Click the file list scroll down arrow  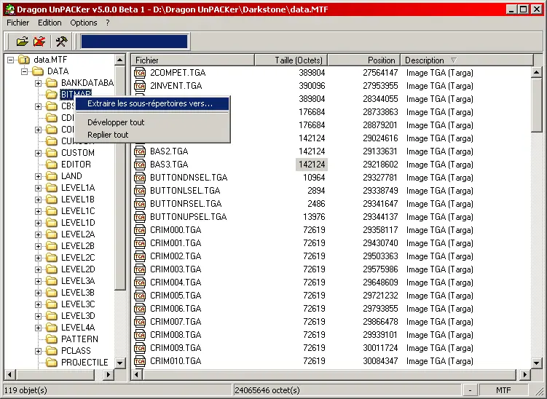tap(537, 363)
